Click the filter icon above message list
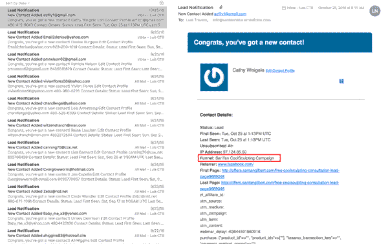Viewport: 388px width, 244px height. tap(161, 3)
